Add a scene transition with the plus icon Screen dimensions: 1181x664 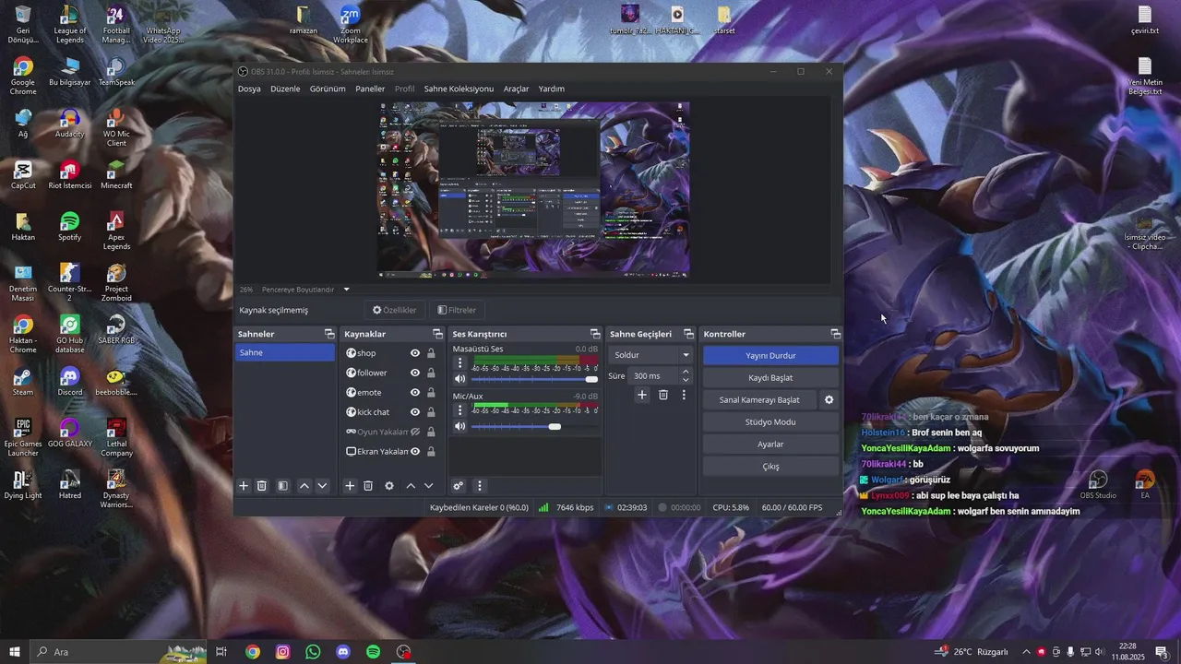642,395
